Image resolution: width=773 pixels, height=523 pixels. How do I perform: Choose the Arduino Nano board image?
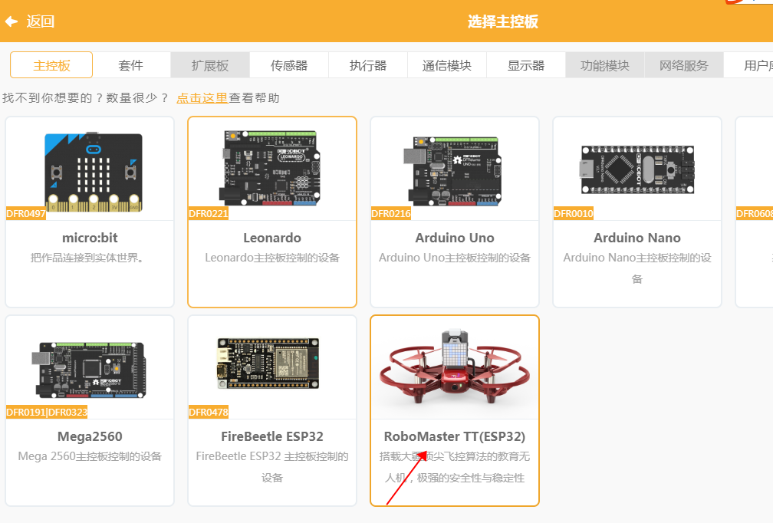coord(637,169)
